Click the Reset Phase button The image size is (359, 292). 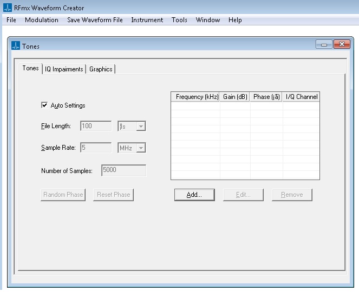[x=113, y=195]
